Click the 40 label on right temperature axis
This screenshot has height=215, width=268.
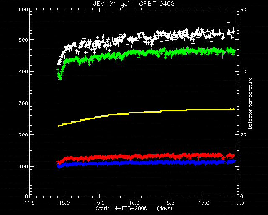[x=243, y=71]
